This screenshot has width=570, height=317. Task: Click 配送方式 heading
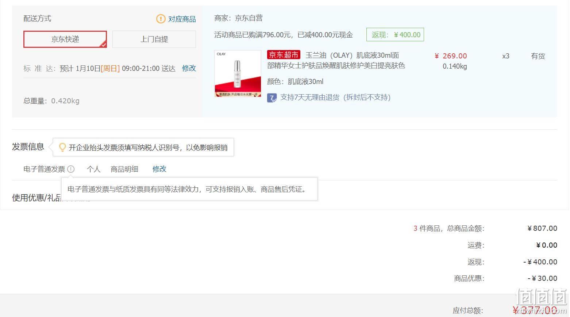(x=37, y=18)
